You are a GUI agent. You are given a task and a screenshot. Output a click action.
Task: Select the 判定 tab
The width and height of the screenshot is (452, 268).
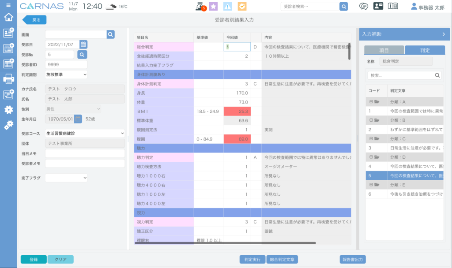pyautogui.click(x=424, y=50)
